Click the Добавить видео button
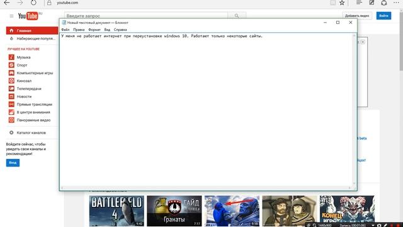The image size is (403, 227). pyautogui.click(x=357, y=16)
